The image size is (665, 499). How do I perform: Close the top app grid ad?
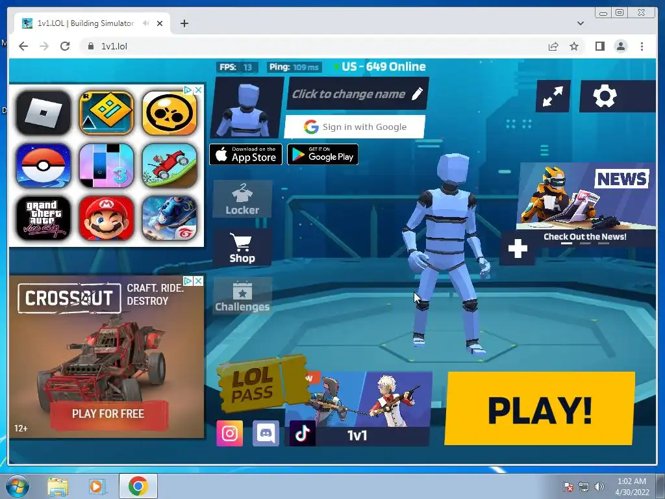click(x=198, y=90)
